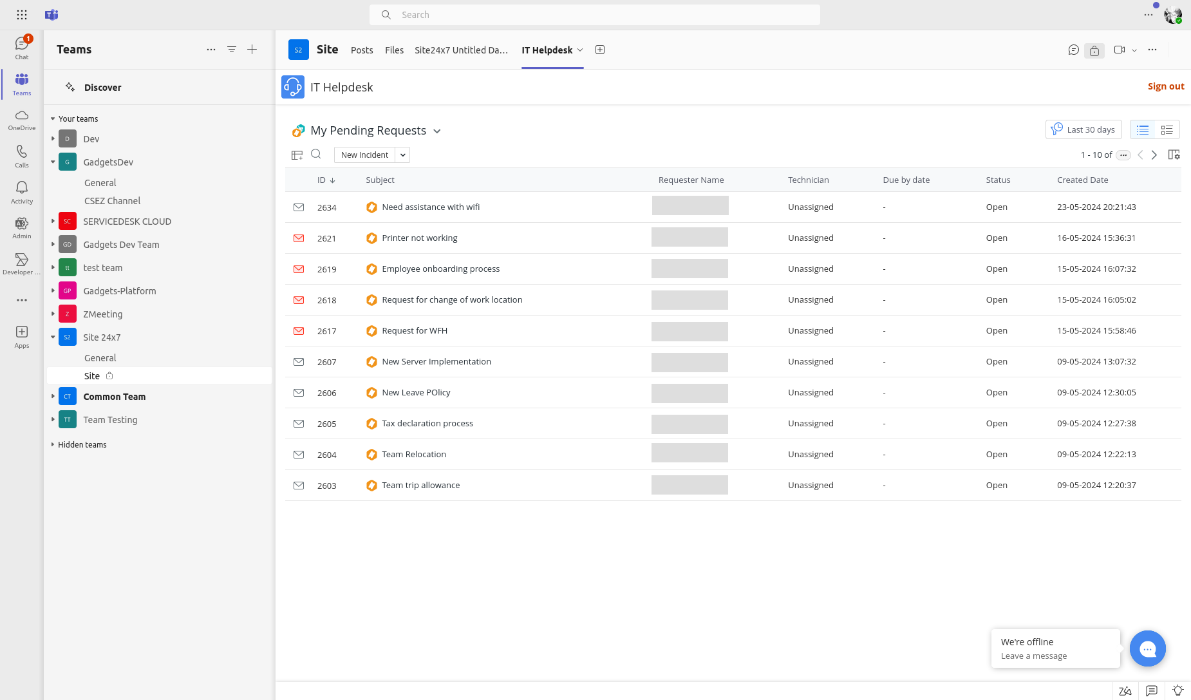Expand the ZMeeting team
The width and height of the screenshot is (1191, 700).
tap(53, 314)
